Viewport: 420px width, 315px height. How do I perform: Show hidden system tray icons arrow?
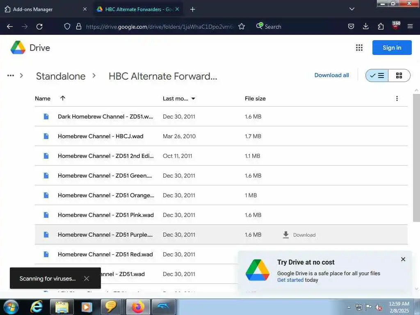(349, 308)
